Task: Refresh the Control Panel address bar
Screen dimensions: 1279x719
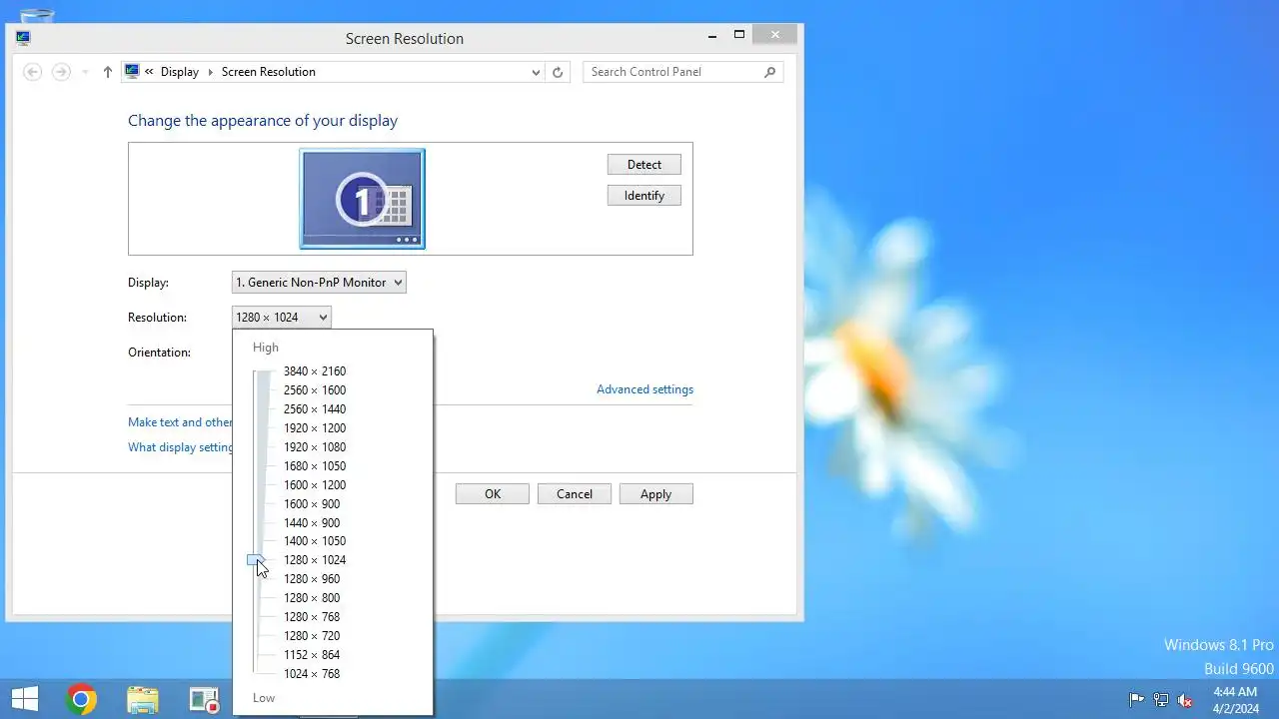Action: point(558,72)
